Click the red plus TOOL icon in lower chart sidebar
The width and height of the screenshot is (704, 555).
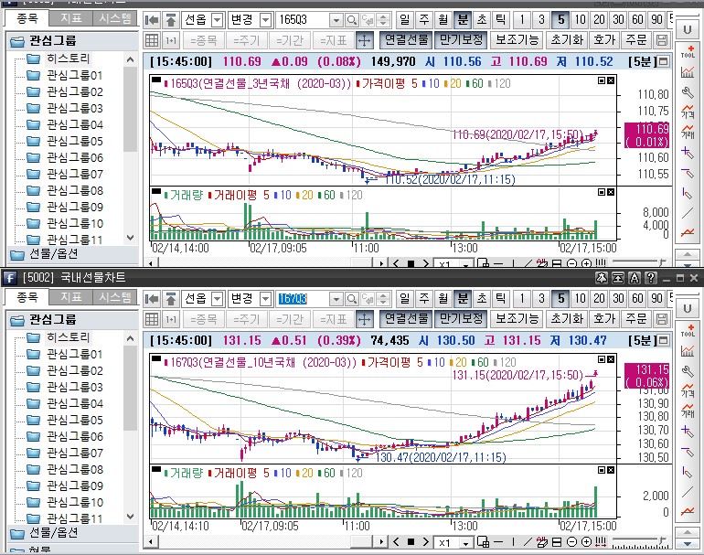687,331
